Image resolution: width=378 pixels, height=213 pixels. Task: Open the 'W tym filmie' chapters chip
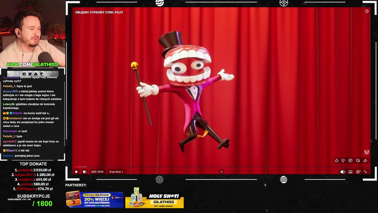point(116,172)
